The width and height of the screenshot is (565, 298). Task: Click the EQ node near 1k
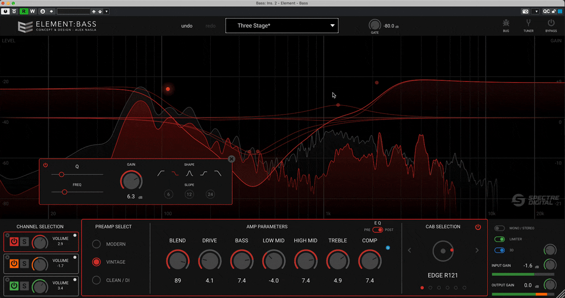tap(338, 105)
